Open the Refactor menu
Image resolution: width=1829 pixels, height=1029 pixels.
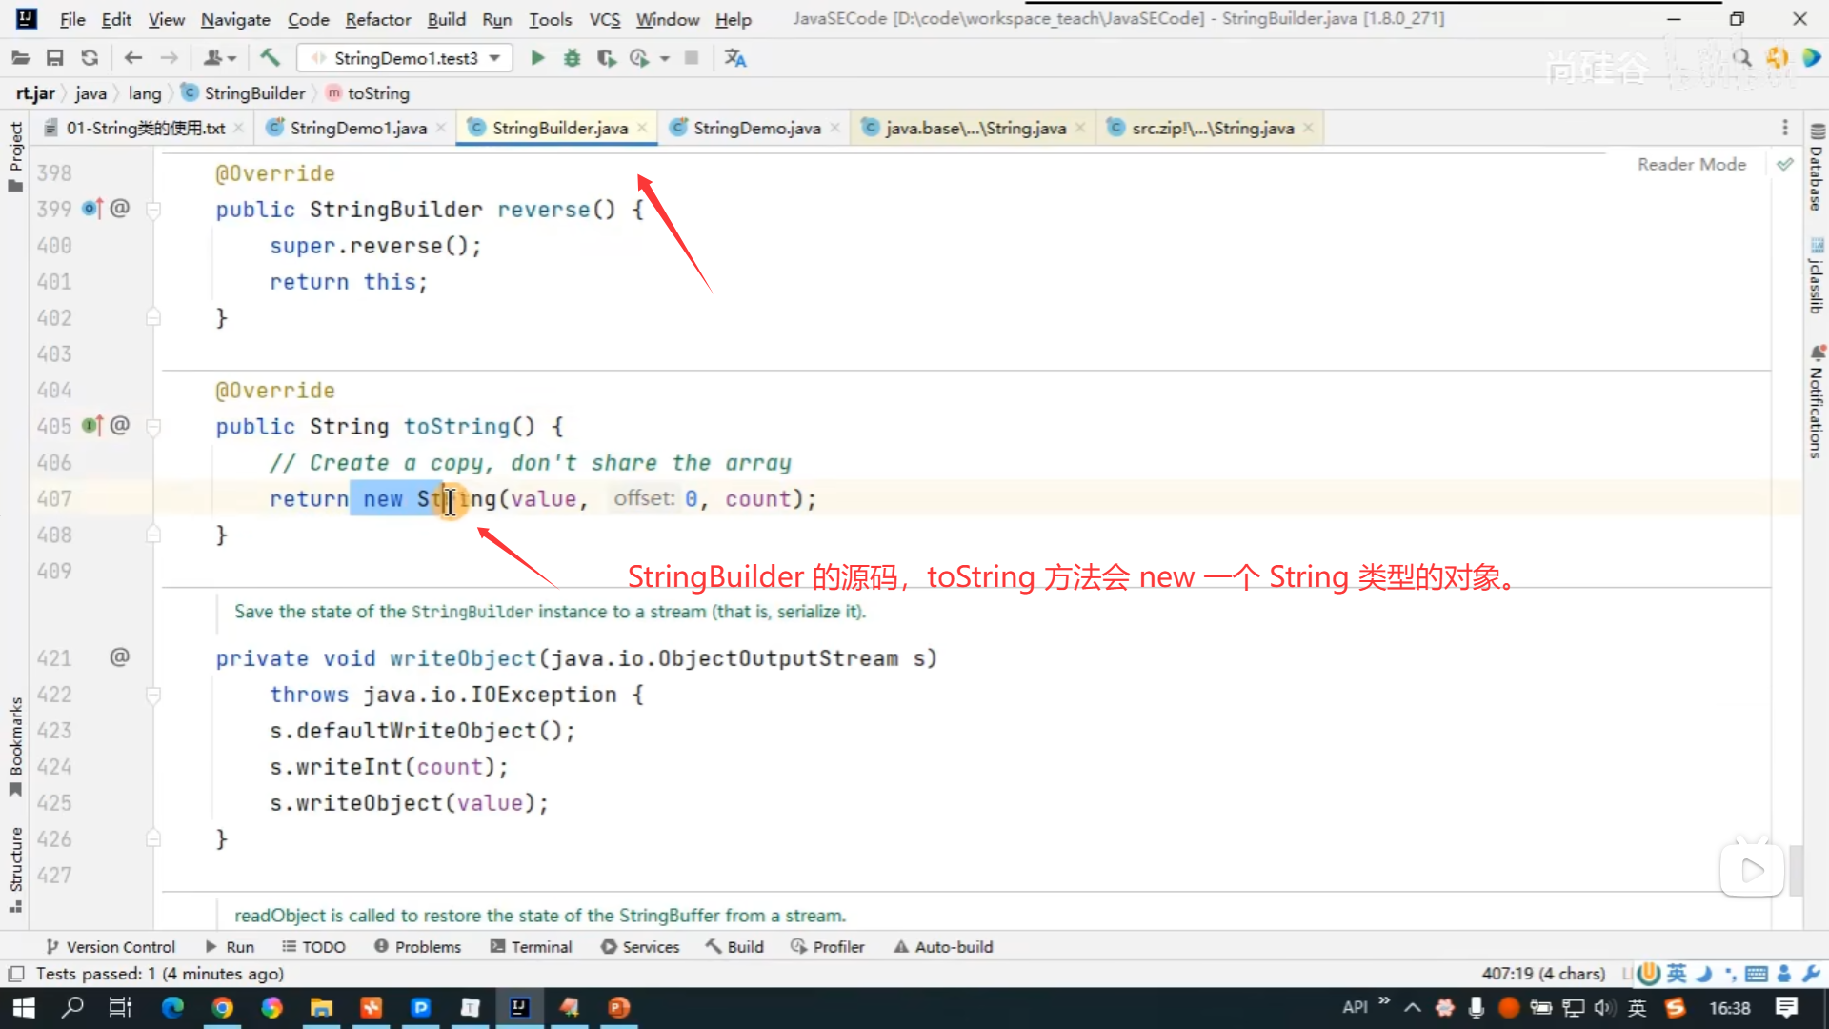pos(377,19)
